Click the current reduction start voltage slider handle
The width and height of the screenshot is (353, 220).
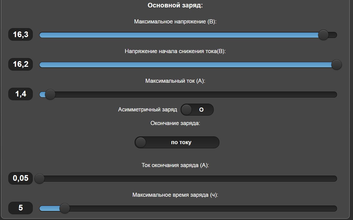point(336,64)
